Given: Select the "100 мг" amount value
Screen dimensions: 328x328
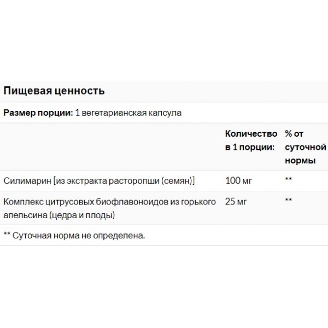Looking at the screenshot, I should 239,180.
